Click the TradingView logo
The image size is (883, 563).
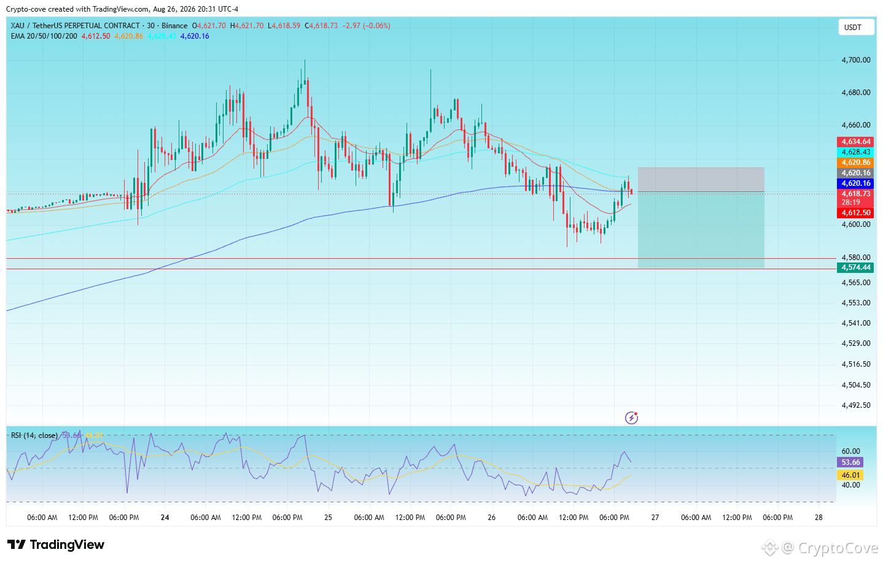[x=56, y=545]
